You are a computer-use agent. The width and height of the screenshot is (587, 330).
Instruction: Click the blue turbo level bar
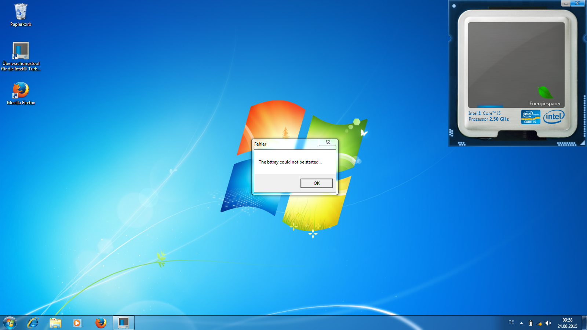[x=490, y=106]
